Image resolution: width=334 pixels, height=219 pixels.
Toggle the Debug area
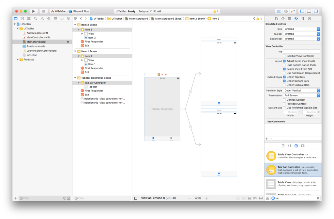point(309,11)
